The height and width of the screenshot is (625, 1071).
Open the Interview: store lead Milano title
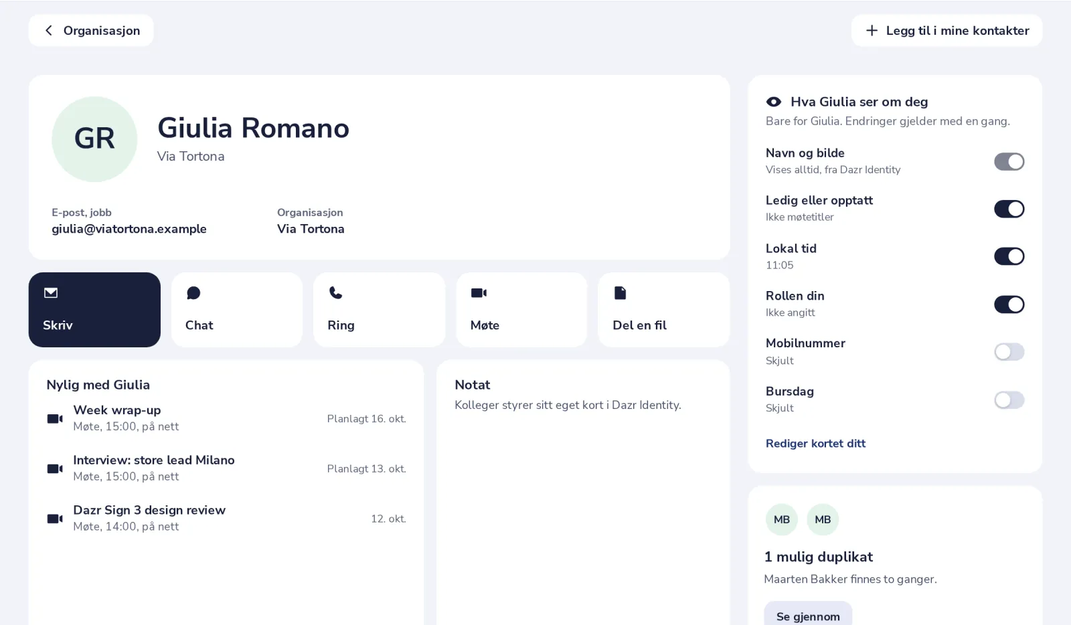[154, 460]
